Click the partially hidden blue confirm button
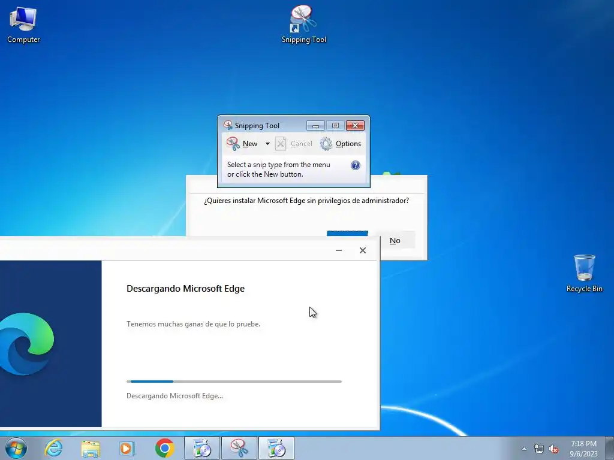Screen dimensions: 614x460 click(347, 234)
